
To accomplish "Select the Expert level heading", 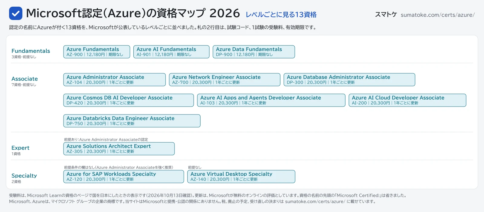I will [x=20, y=148].
